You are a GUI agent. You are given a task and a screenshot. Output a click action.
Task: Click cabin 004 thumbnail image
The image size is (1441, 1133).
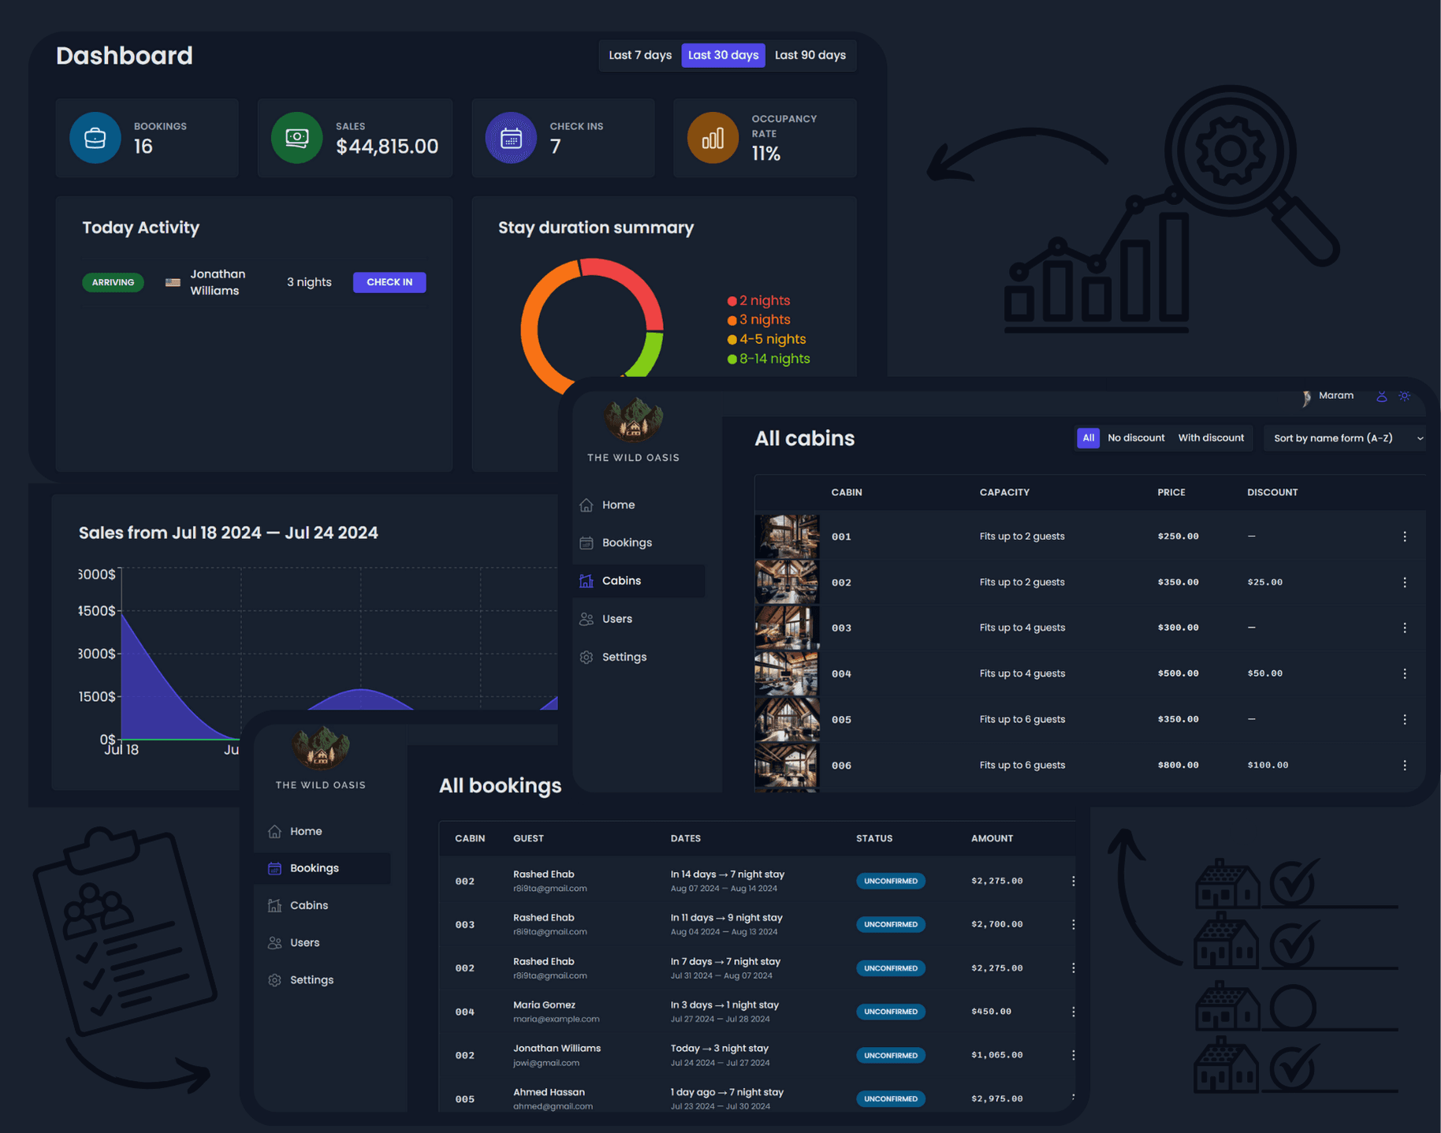(787, 673)
